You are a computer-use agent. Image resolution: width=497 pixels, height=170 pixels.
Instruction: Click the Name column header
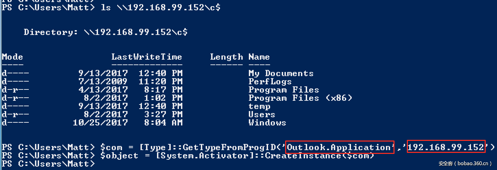[259, 57]
